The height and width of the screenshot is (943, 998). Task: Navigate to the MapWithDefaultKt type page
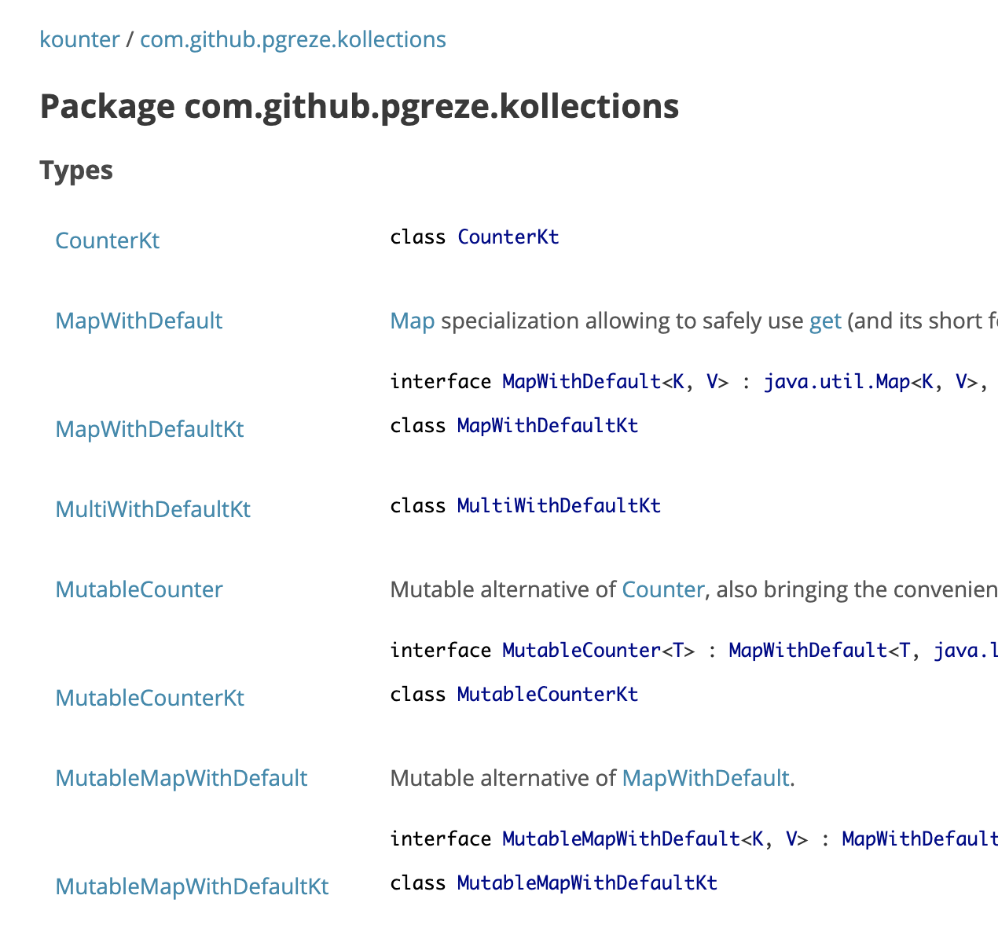[149, 429]
